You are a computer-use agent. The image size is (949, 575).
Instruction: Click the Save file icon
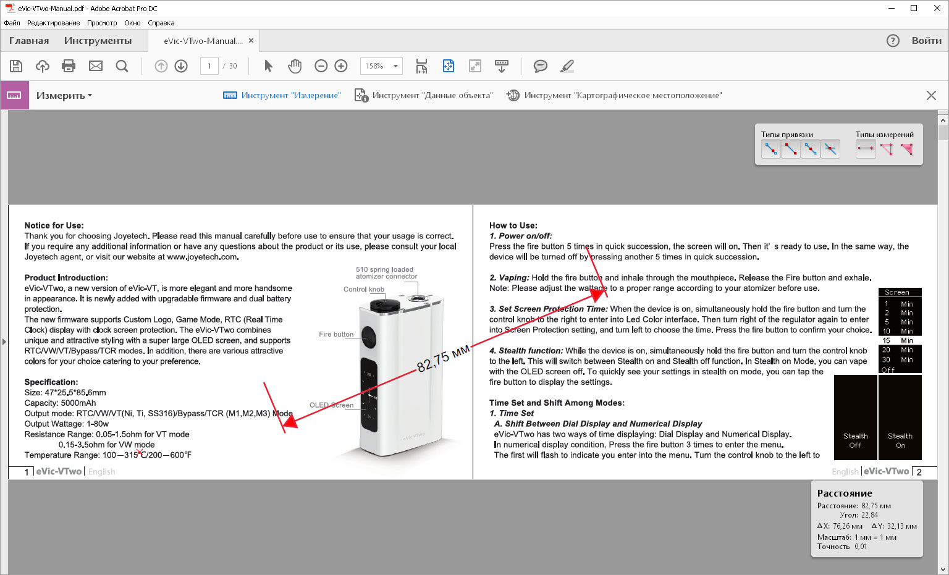pyautogui.click(x=16, y=66)
